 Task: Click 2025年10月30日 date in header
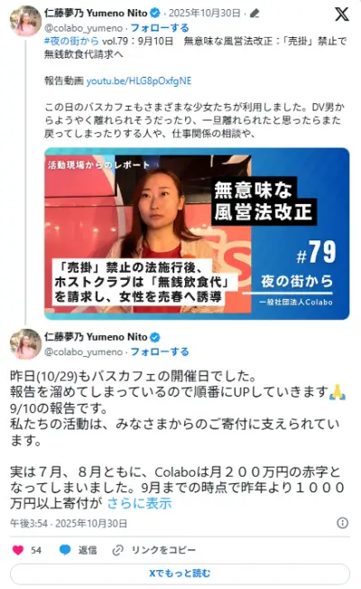click(x=204, y=14)
